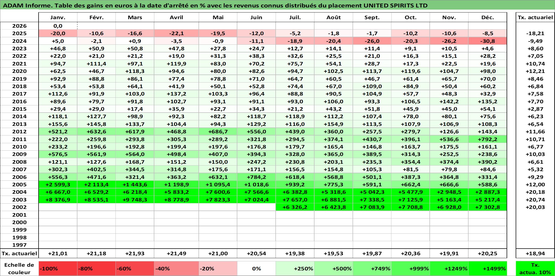Select the +2 887,3 cell in 2004
This screenshot has height=276, width=555.
coord(487,192)
